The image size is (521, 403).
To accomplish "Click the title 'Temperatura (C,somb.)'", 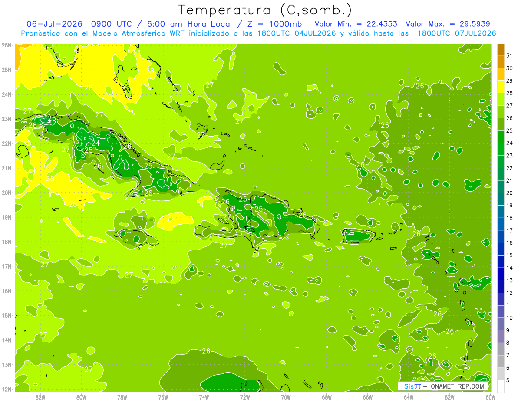I will click(265, 10).
